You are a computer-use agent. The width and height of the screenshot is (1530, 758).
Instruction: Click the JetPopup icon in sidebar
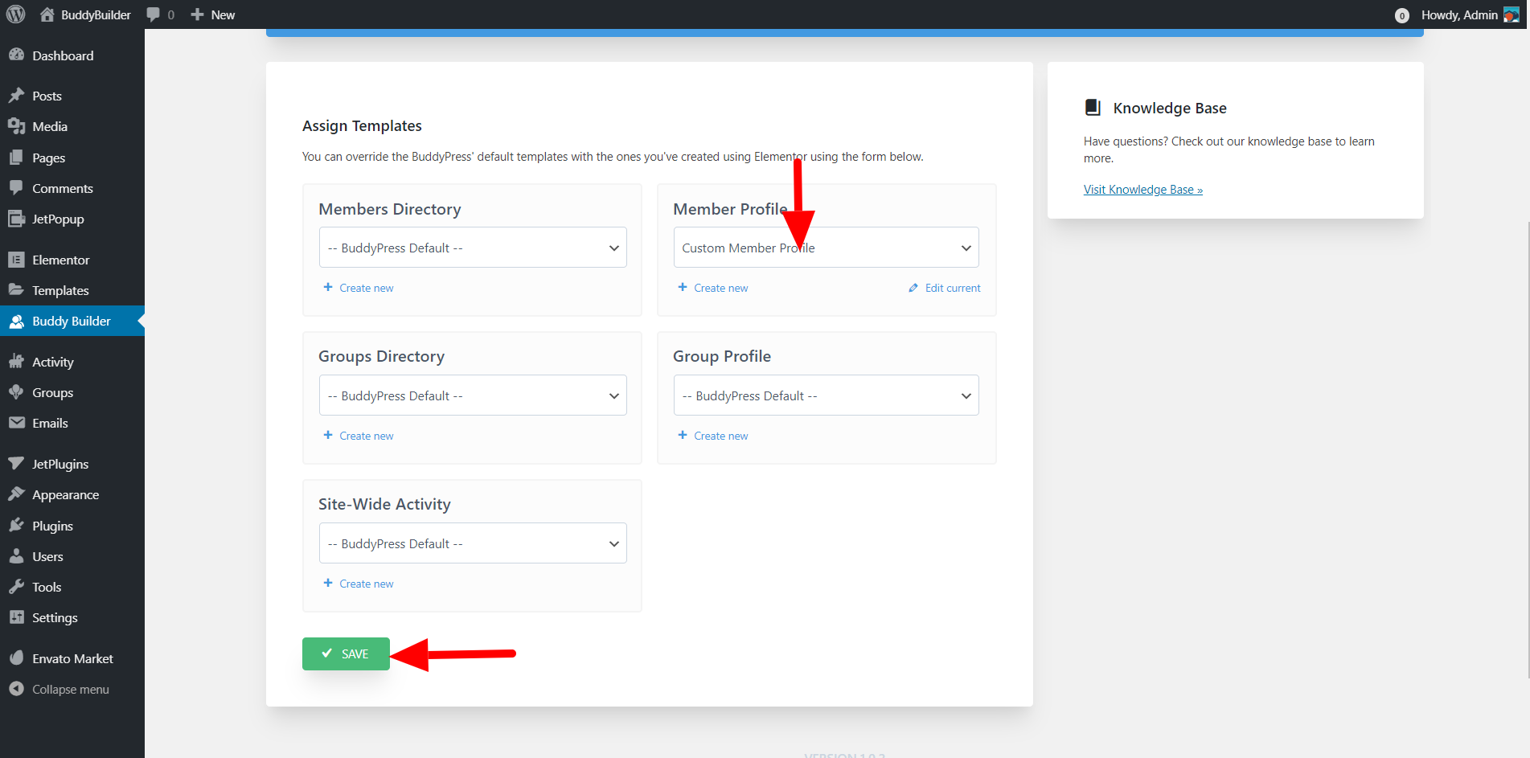click(16, 219)
